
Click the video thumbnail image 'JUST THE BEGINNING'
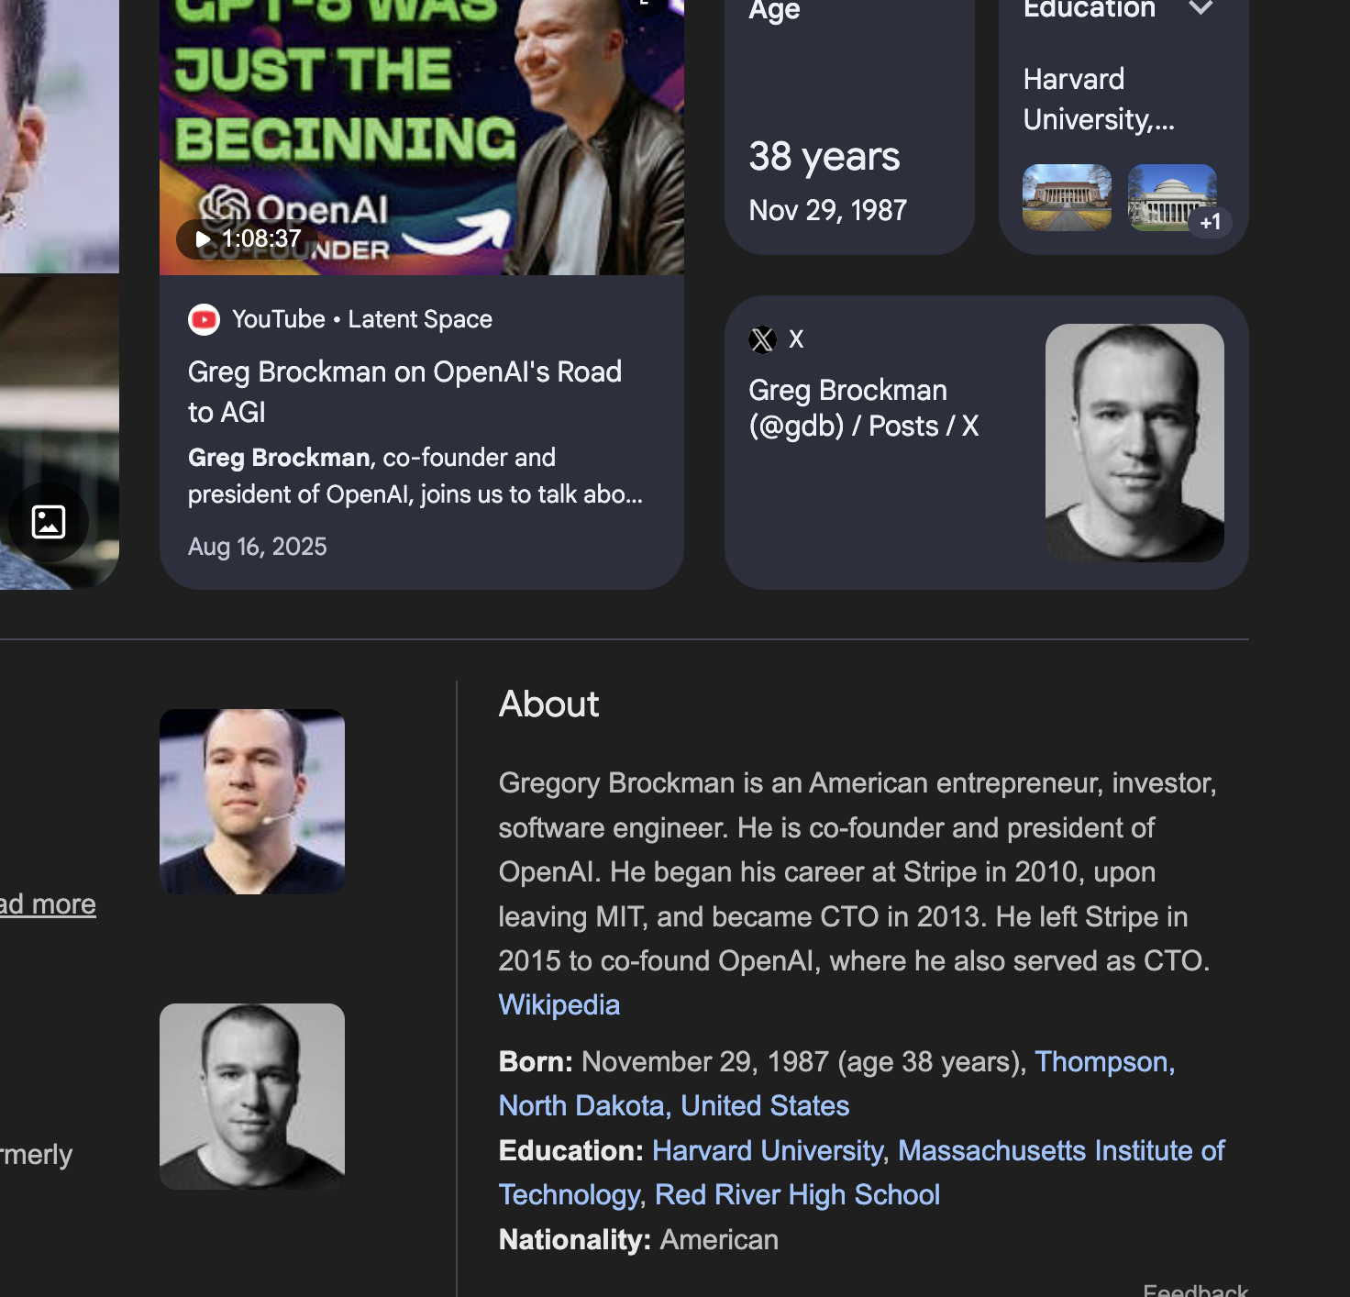click(x=422, y=138)
